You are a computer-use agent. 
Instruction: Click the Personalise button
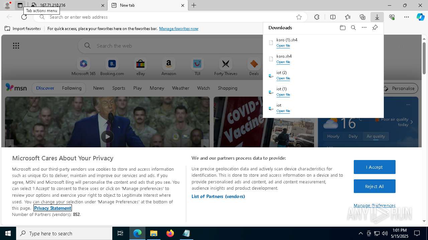[x=400, y=88]
